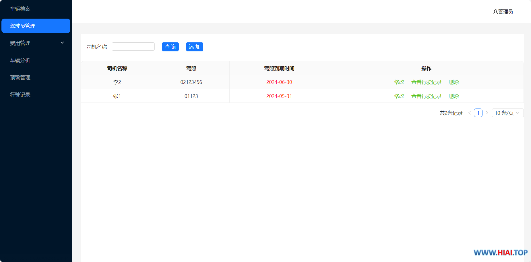This screenshot has height=262, width=531.
Task: Open the 管理员 account label
Action: pyautogui.click(x=505, y=12)
